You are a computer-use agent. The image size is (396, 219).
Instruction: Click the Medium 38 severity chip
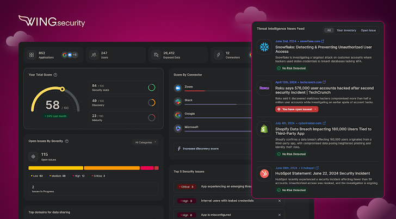(58, 176)
